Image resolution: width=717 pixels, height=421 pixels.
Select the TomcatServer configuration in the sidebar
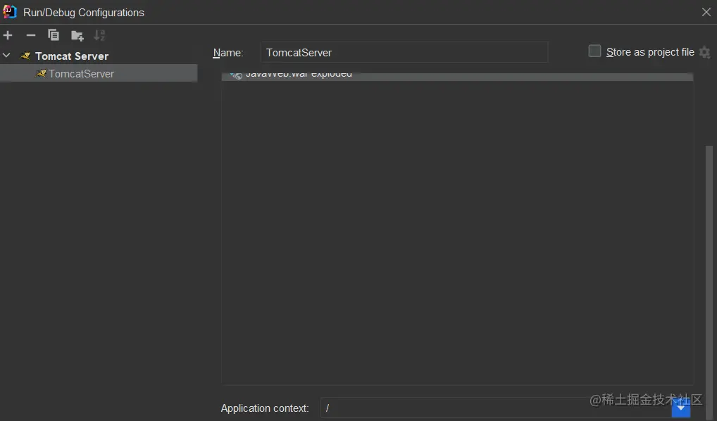[80, 73]
